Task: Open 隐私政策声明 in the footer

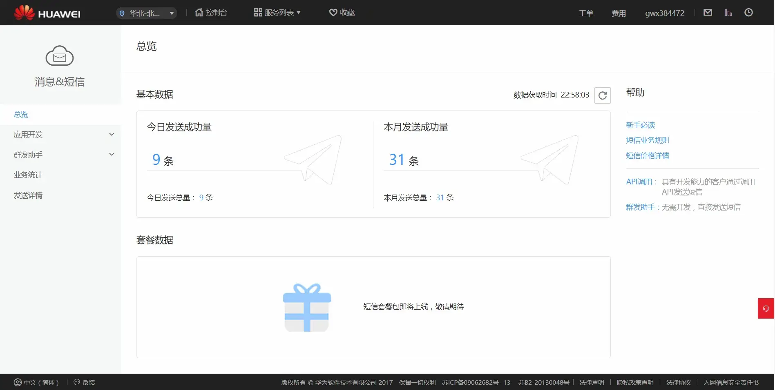Action: [635, 382]
